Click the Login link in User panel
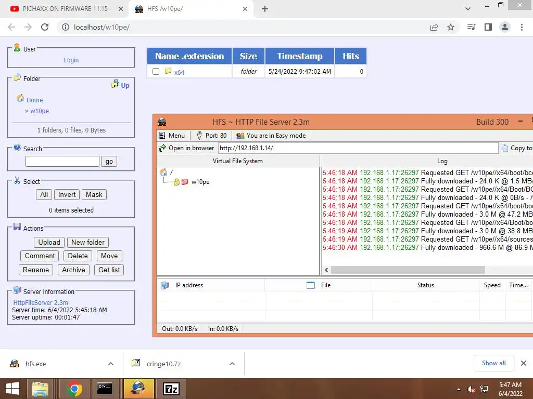Image resolution: width=533 pixels, height=399 pixels. 71,60
